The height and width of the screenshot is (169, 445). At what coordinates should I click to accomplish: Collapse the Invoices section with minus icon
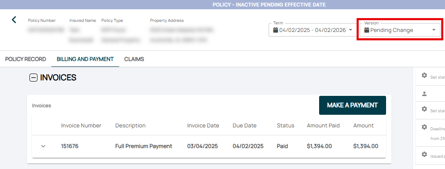[x=33, y=78]
